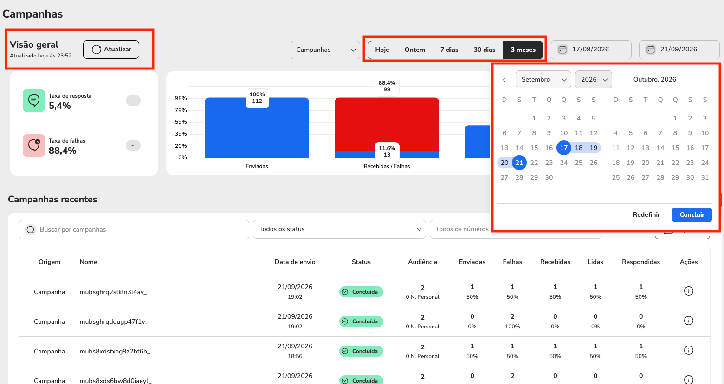Image resolution: width=724 pixels, height=384 pixels.
Task: Click info action icon for mubs8xdsfxog9z2bt6h_
Action: pos(689,350)
